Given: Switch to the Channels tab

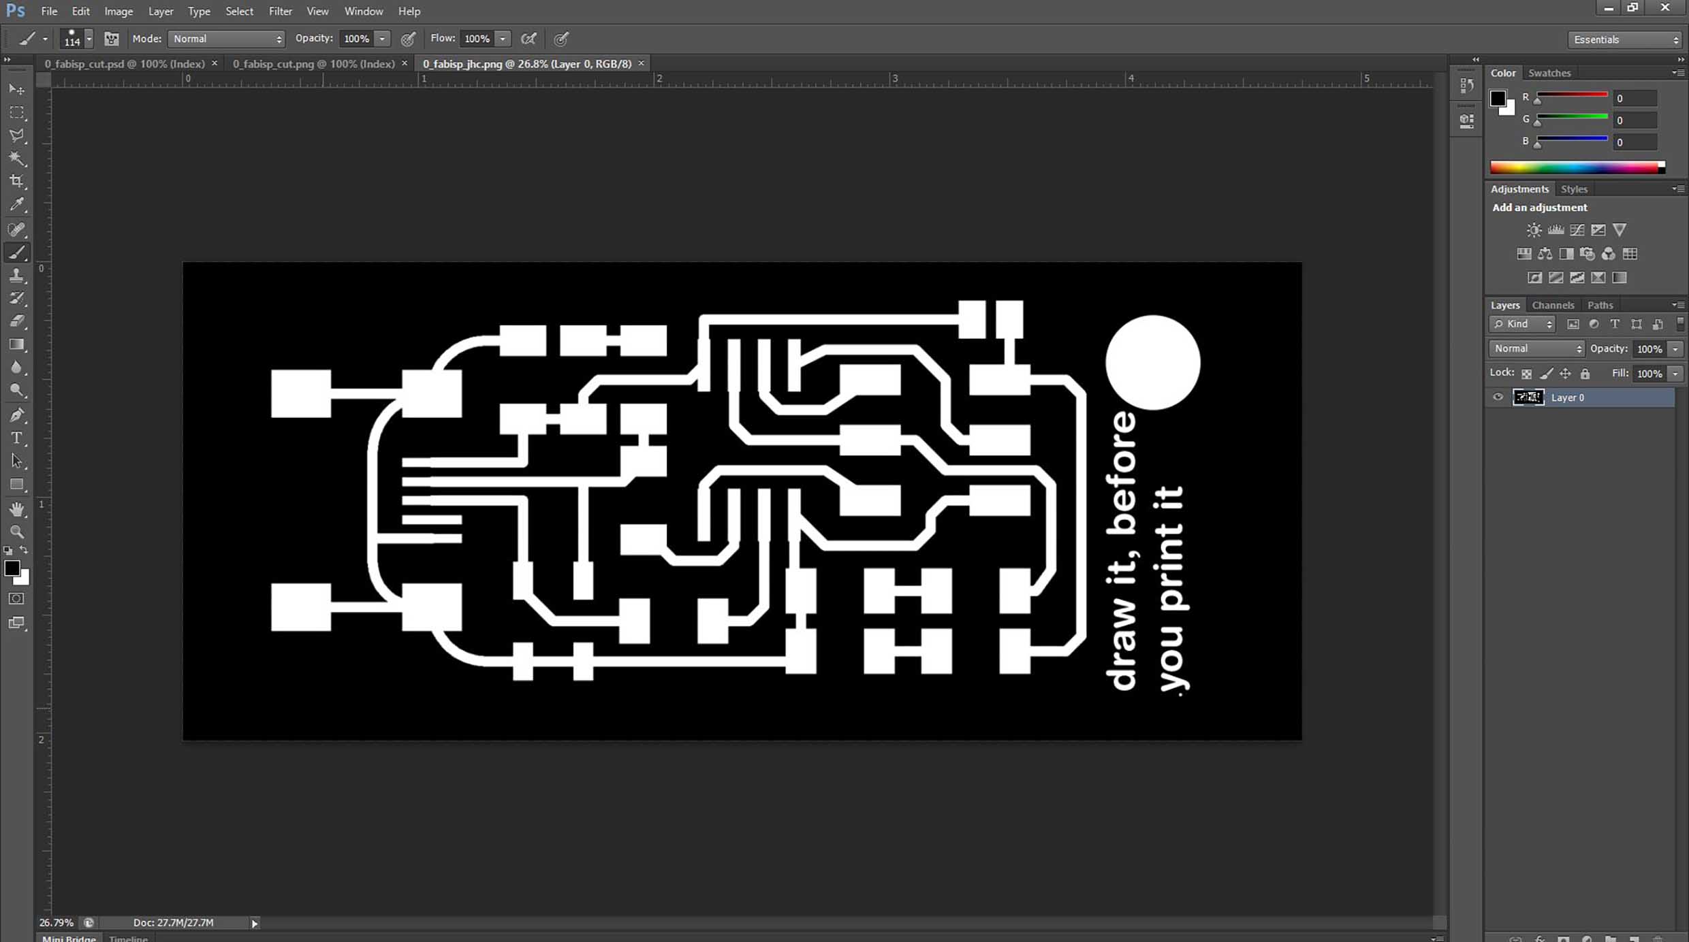Looking at the screenshot, I should point(1552,305).
